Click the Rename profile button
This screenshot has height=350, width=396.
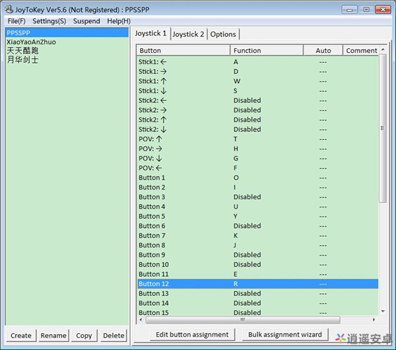pos(53,335)
